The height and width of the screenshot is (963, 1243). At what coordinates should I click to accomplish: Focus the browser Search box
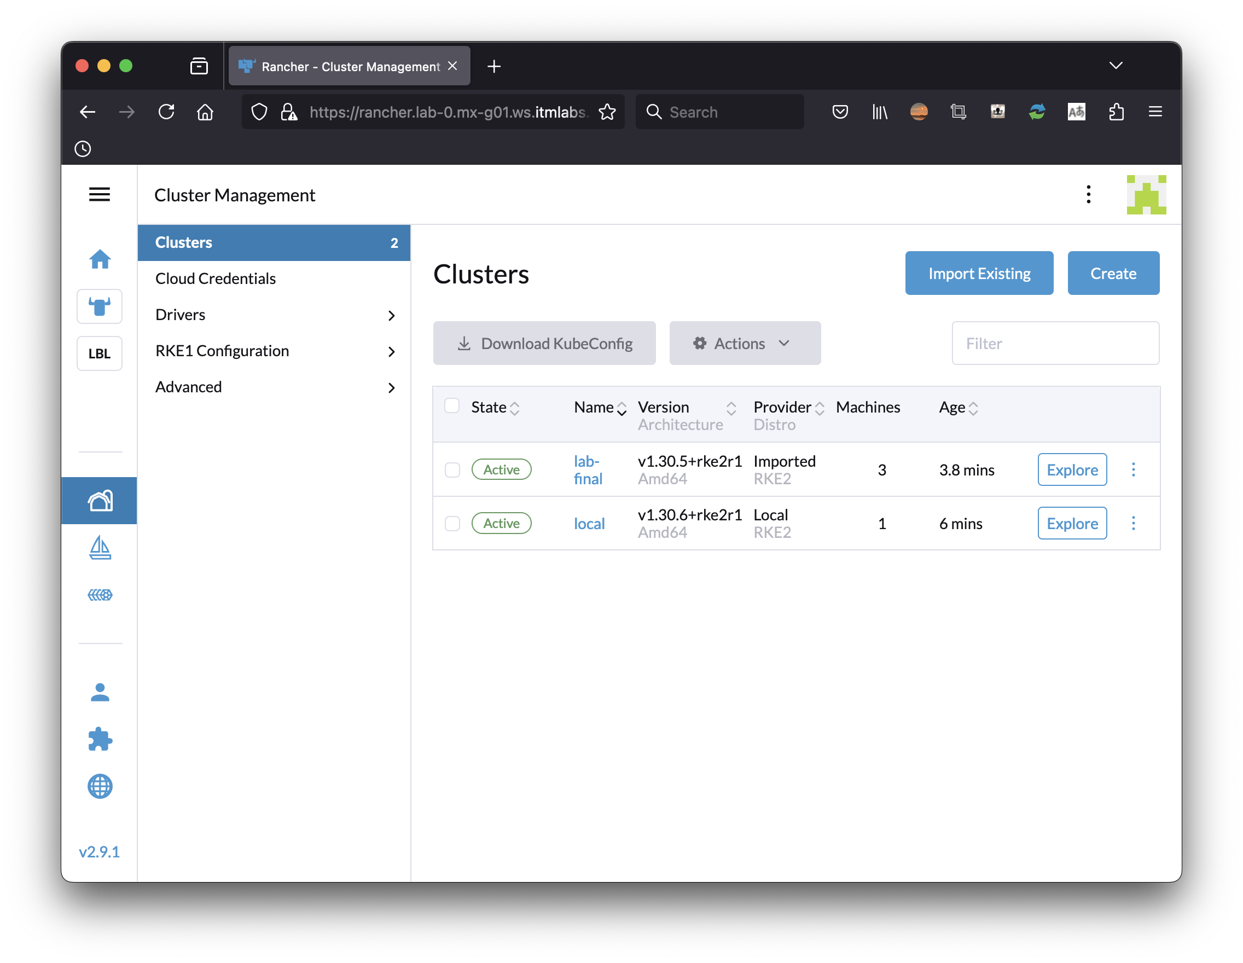click(719, 112)
